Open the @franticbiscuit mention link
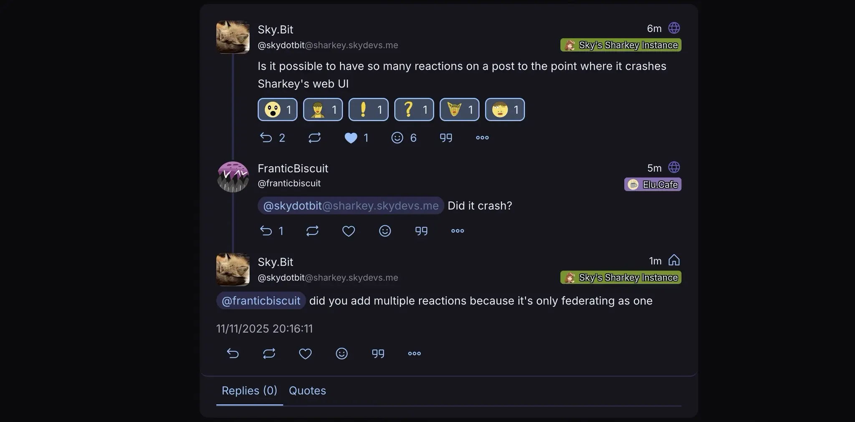 (x=261, y=300)
